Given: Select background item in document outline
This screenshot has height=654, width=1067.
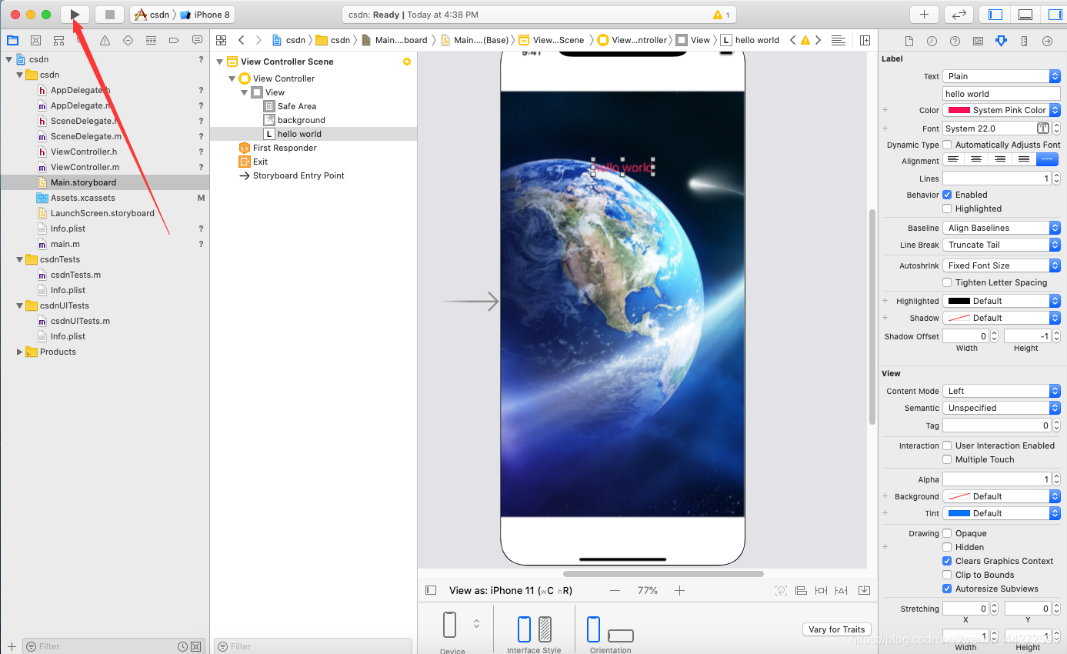Looking at the screenshot, I should tap(301, 120).
